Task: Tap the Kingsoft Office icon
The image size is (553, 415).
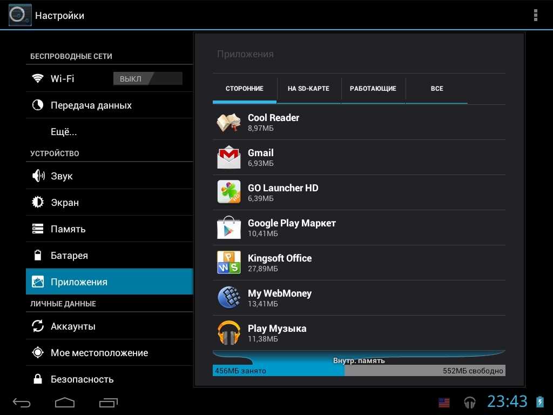Action: click(228, 263)
